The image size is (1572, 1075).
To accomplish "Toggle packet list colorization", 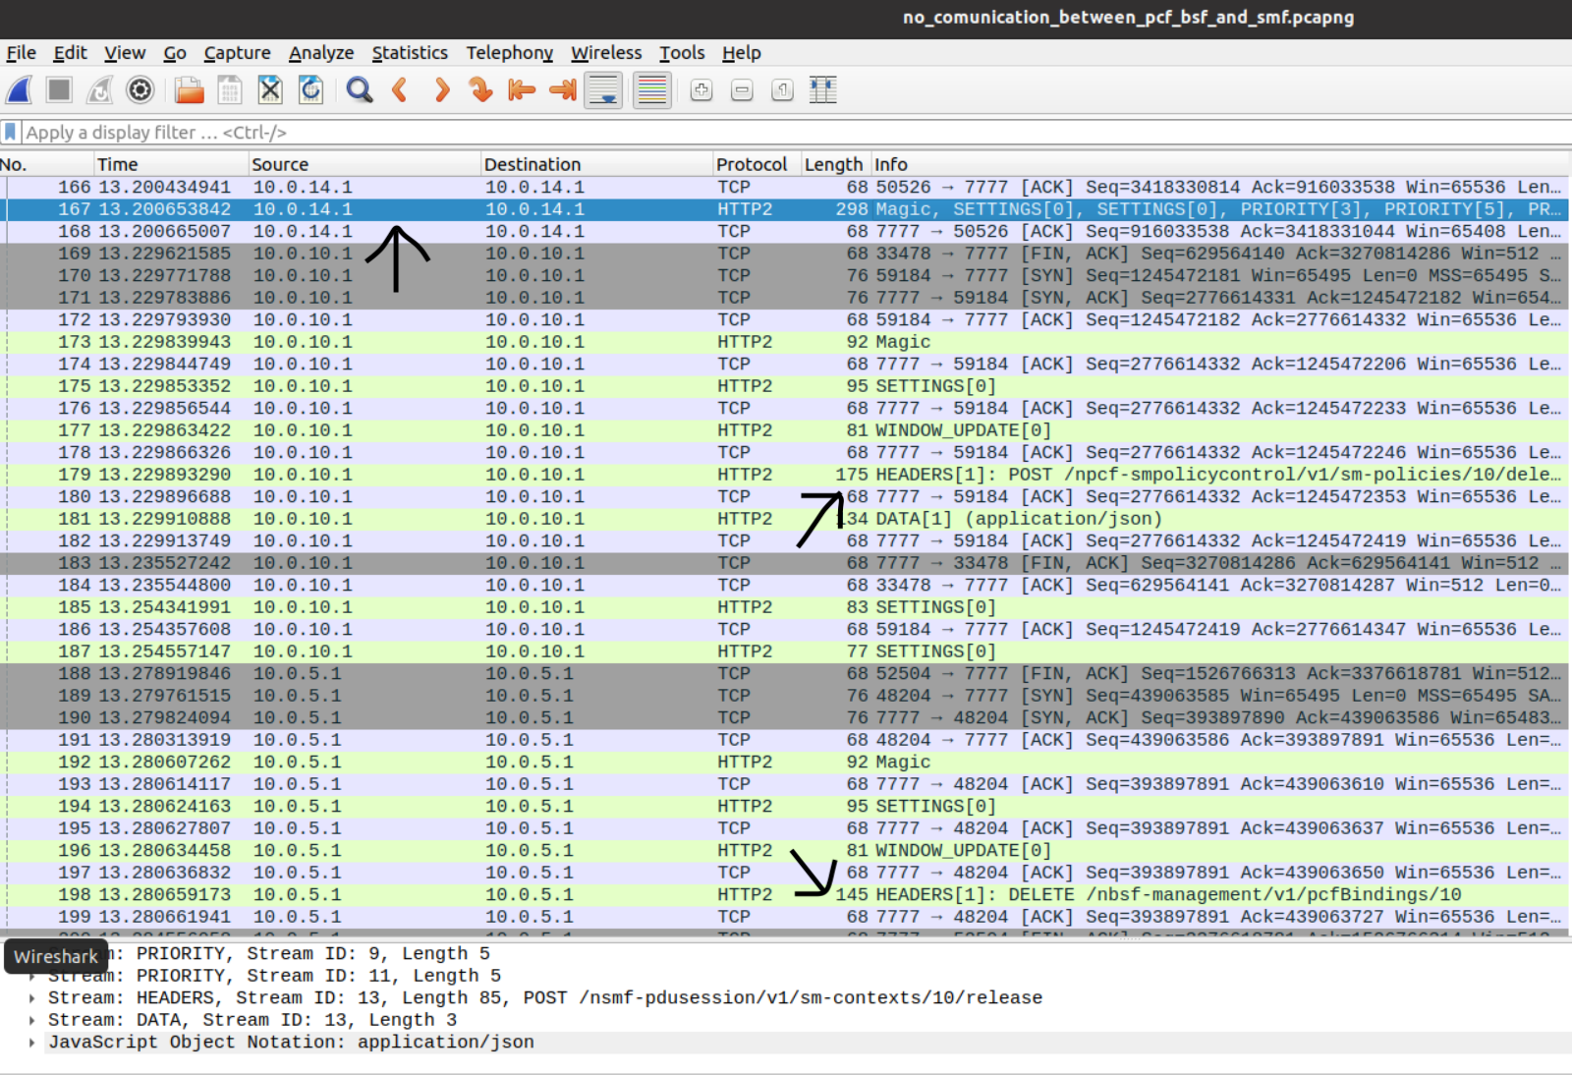I will click(x=651, y=89).
